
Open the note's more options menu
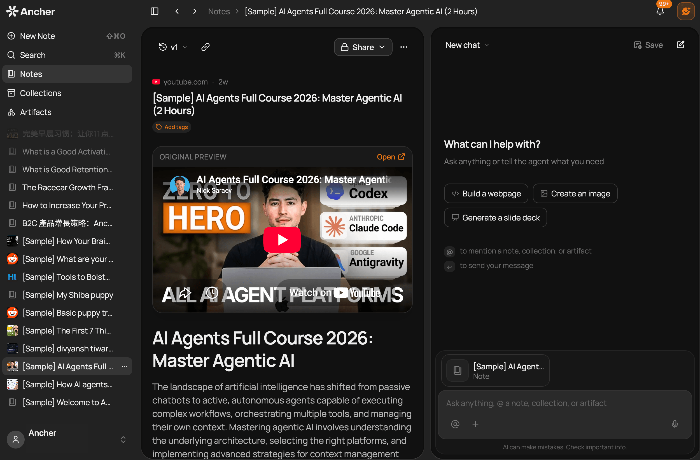403,47
